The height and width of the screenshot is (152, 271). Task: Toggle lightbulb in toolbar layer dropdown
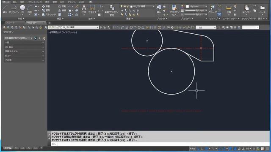point(50,27)
